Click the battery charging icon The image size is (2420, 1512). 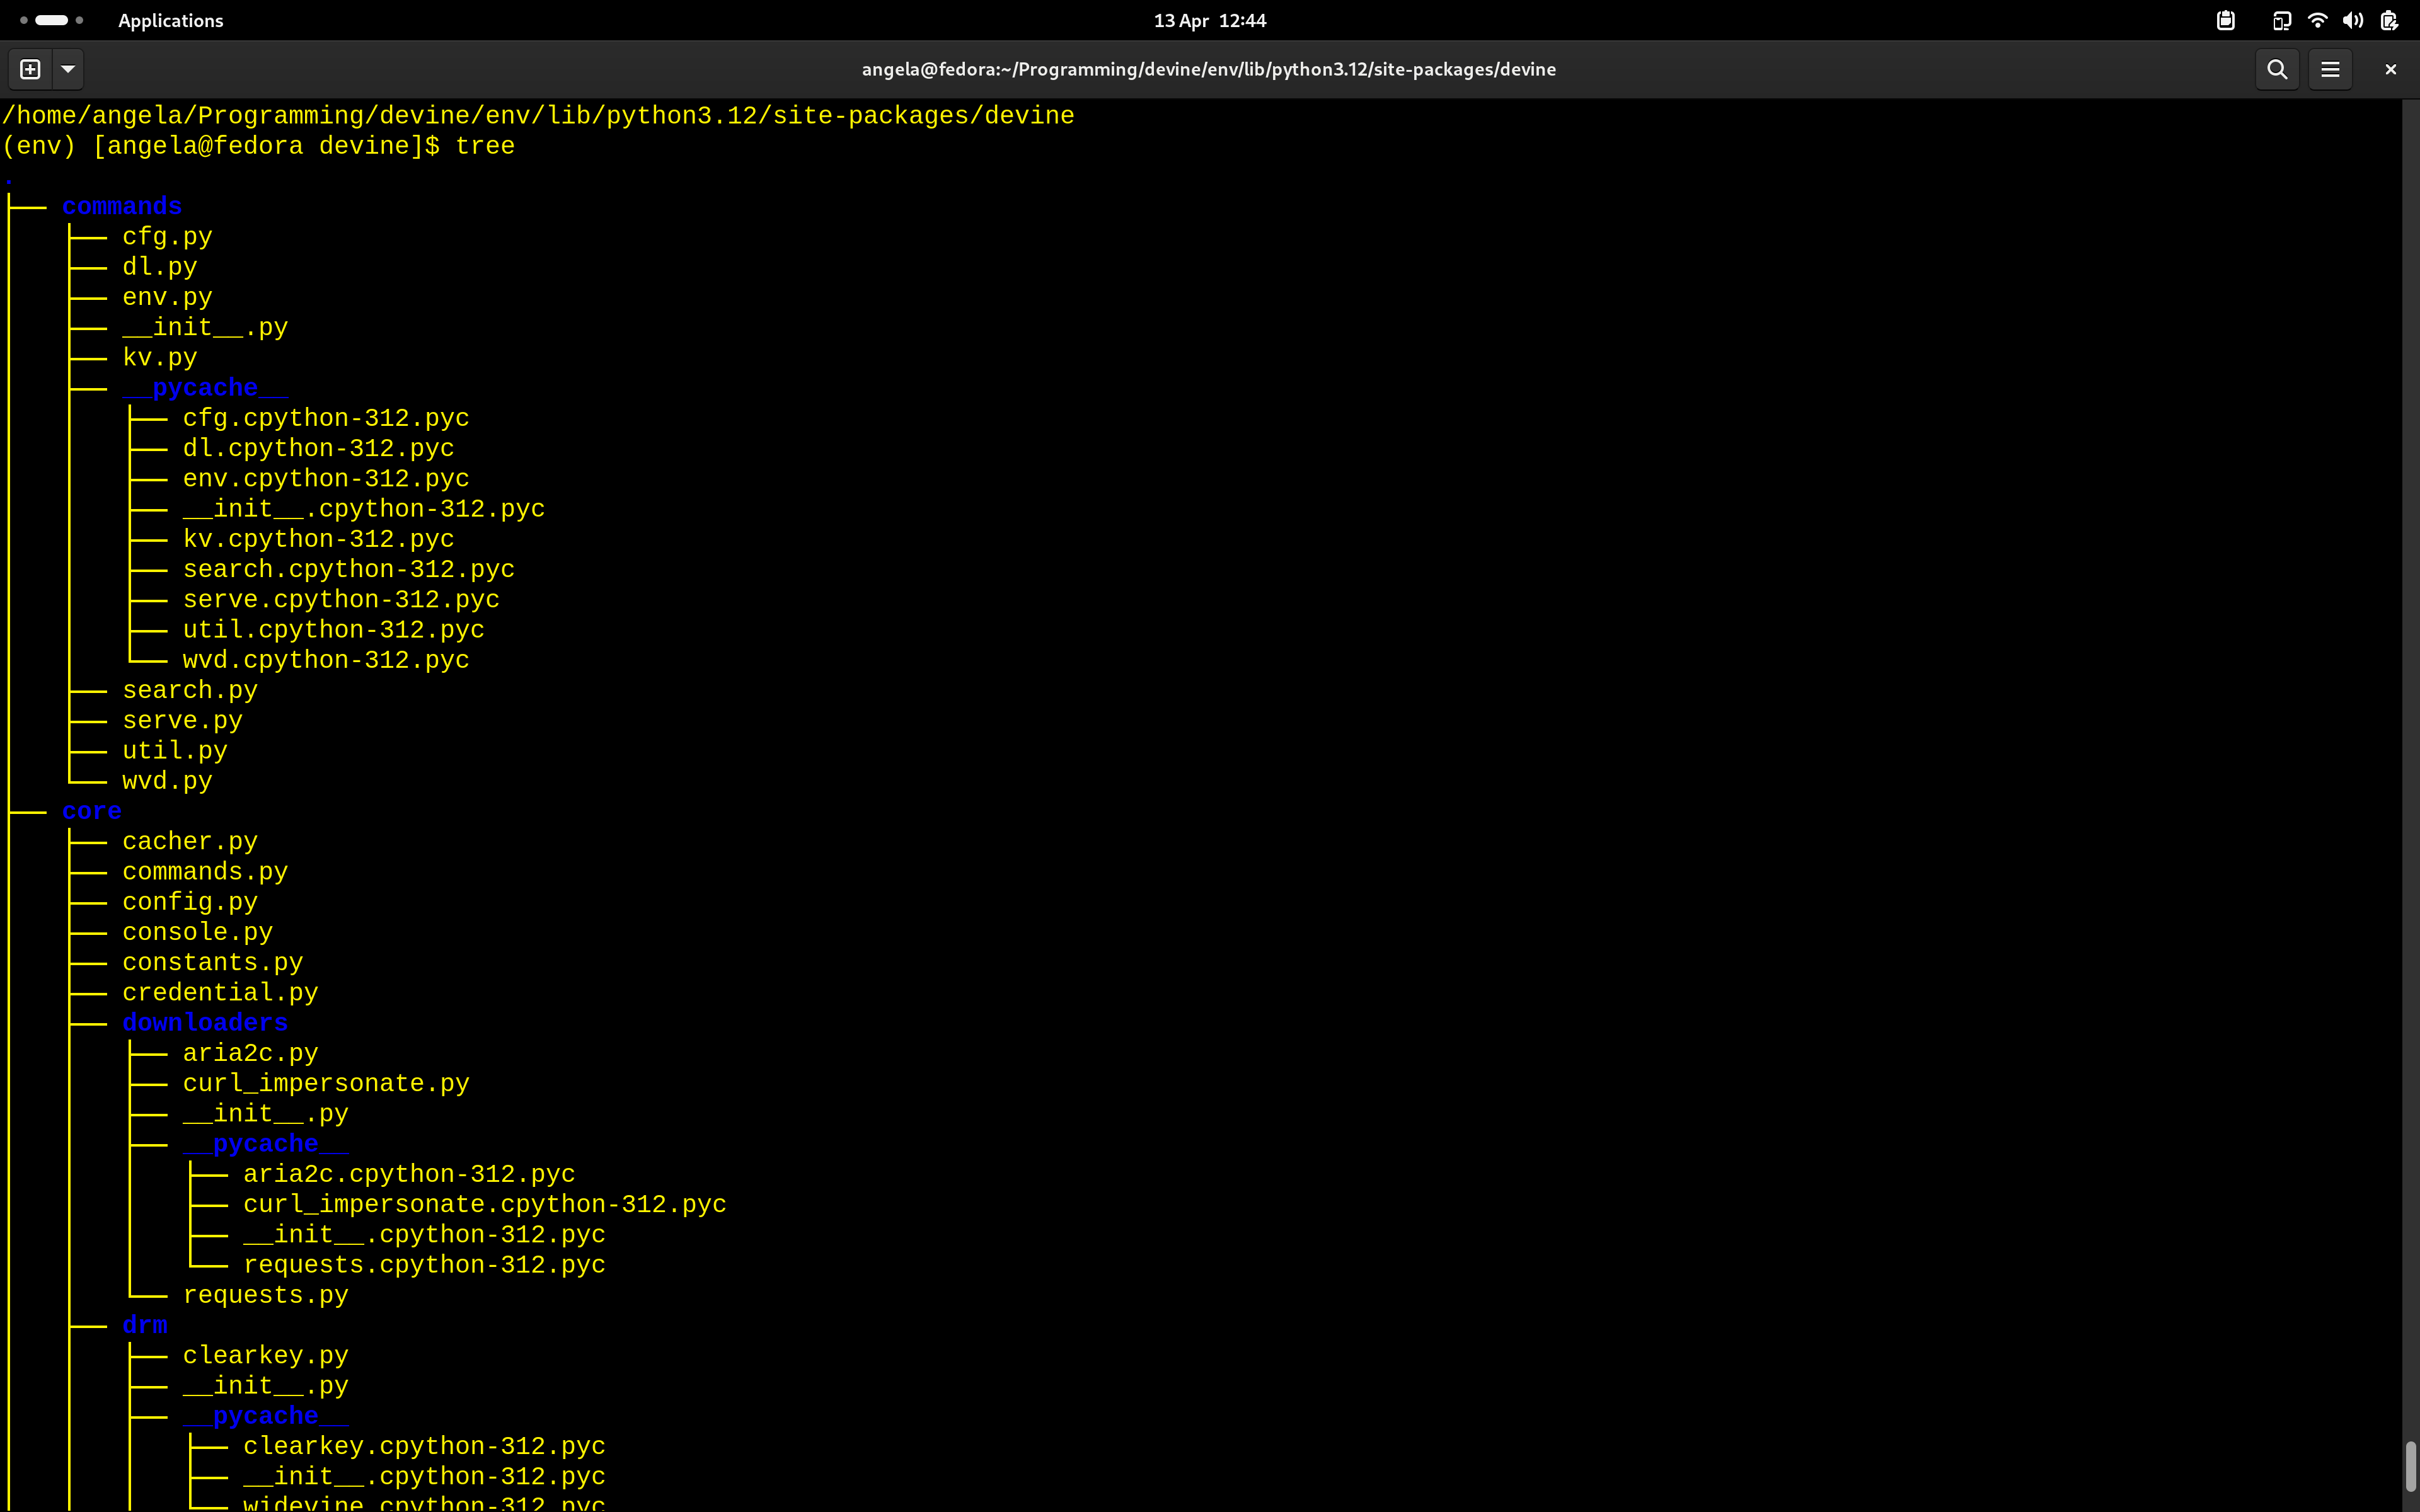2389,20
